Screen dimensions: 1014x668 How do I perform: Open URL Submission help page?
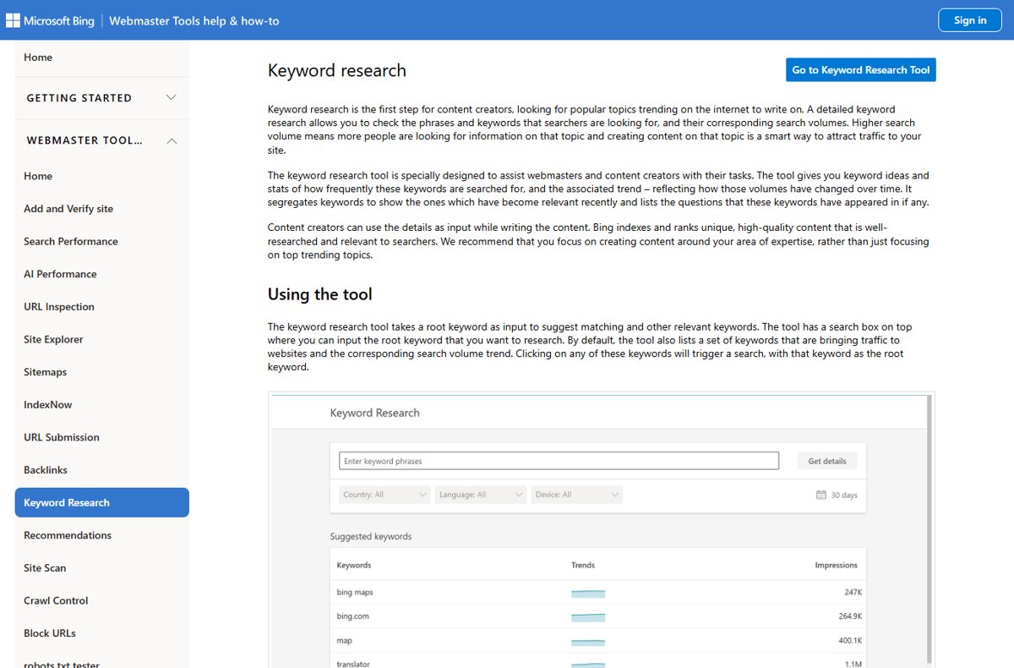(x=62, y=437)
